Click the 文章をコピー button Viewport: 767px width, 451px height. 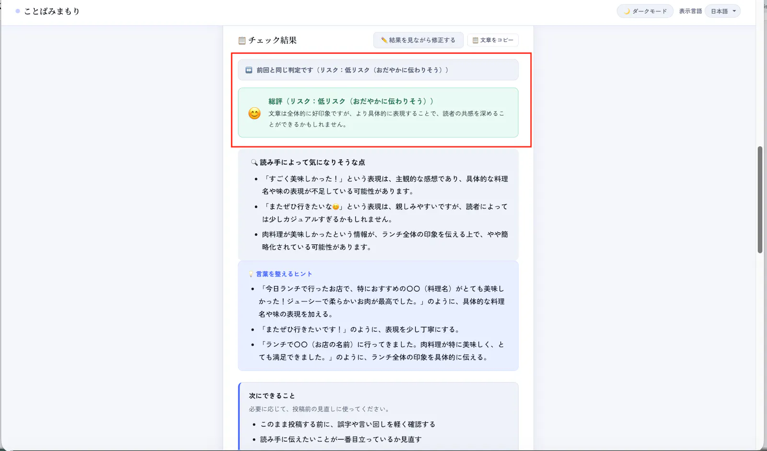click(x=493, y=40)
